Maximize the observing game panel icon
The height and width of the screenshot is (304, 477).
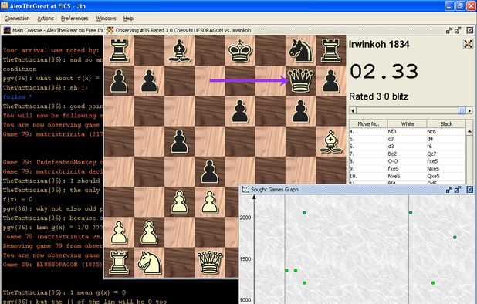pyautogui.click(x=458, y=30)
